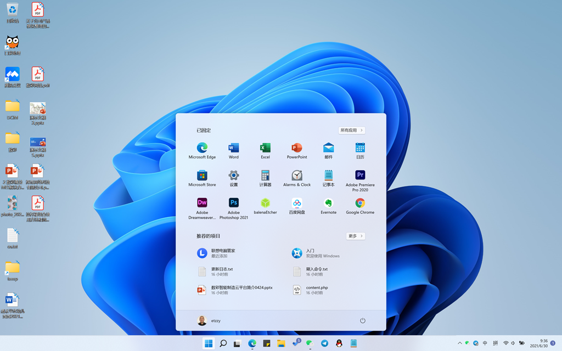Open recommended file content.php

point(310,290)
